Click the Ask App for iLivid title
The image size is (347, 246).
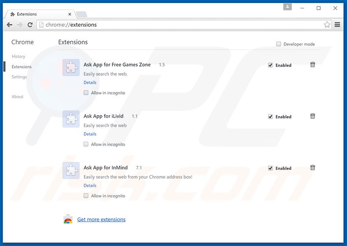point(103,116)
